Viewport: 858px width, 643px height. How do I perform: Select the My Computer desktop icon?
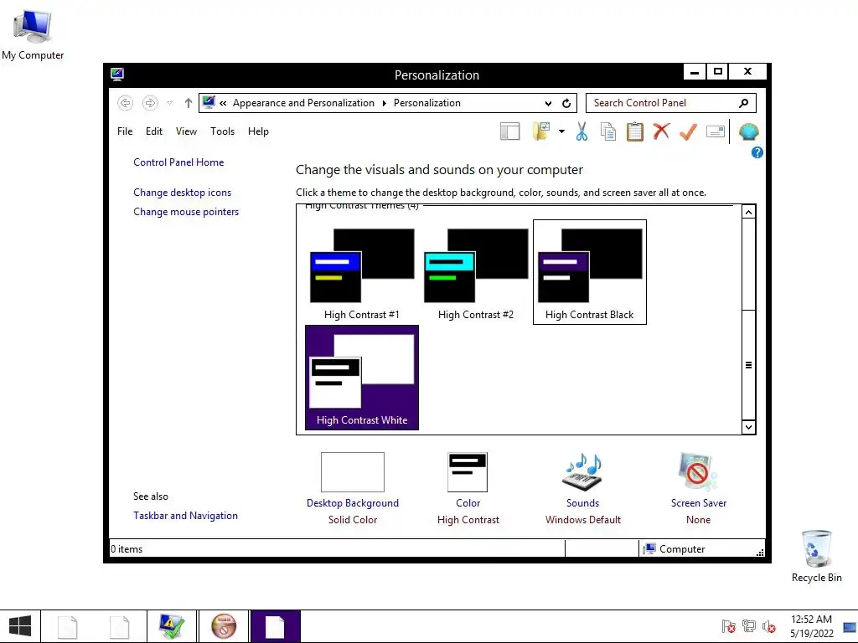click(33, 34)
